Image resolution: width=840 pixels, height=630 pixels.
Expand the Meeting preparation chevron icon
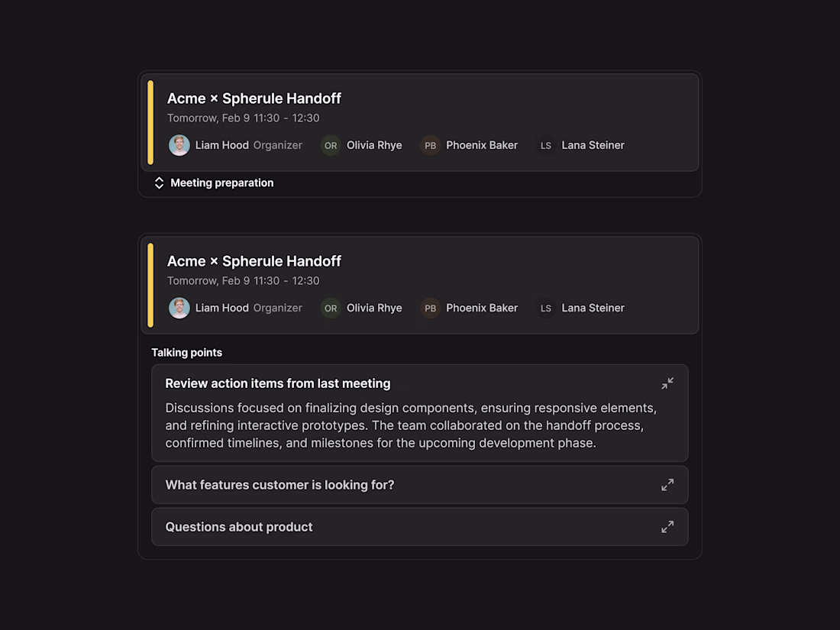159,183
